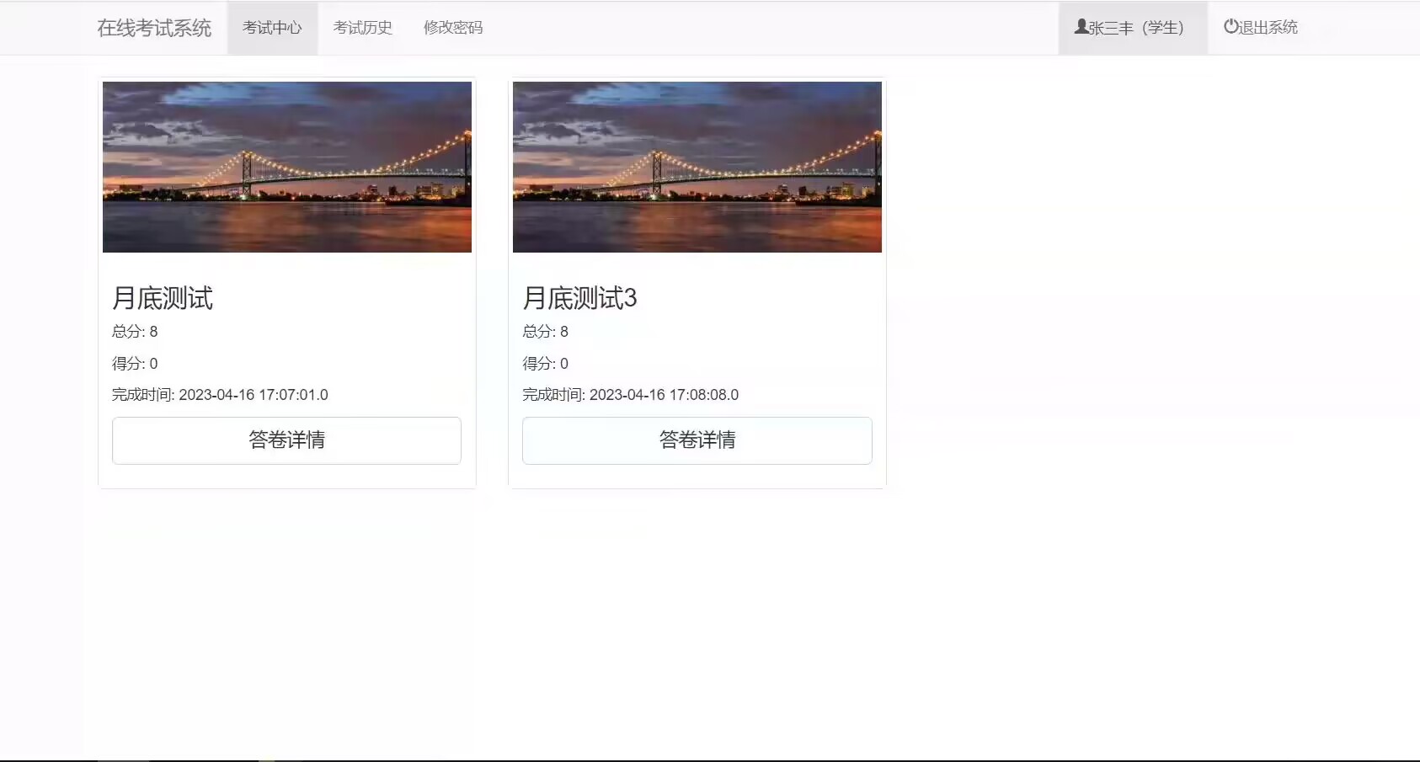Click the power icon beside 退出系统

click(x=1230, y=27)
